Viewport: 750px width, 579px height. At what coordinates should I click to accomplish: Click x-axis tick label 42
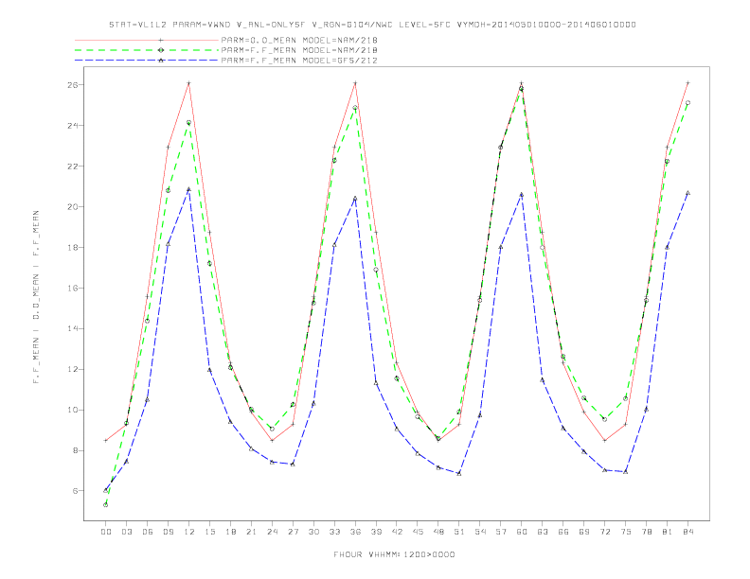397,532
